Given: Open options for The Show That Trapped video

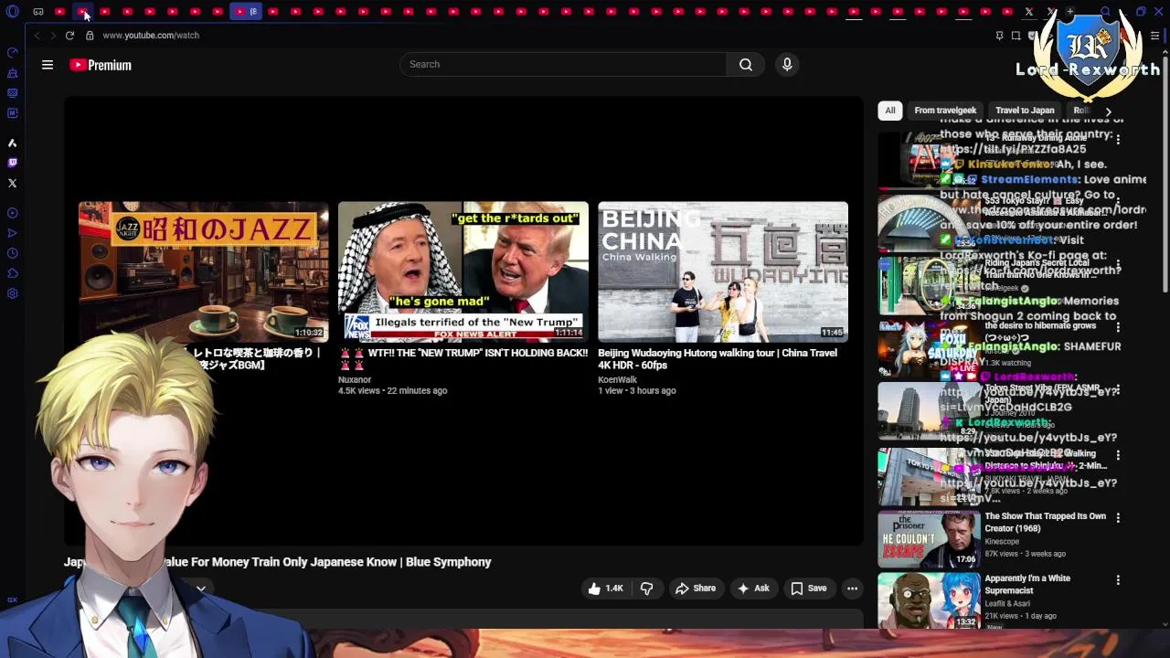Looking at the screenshot, I should [1118, 517].
